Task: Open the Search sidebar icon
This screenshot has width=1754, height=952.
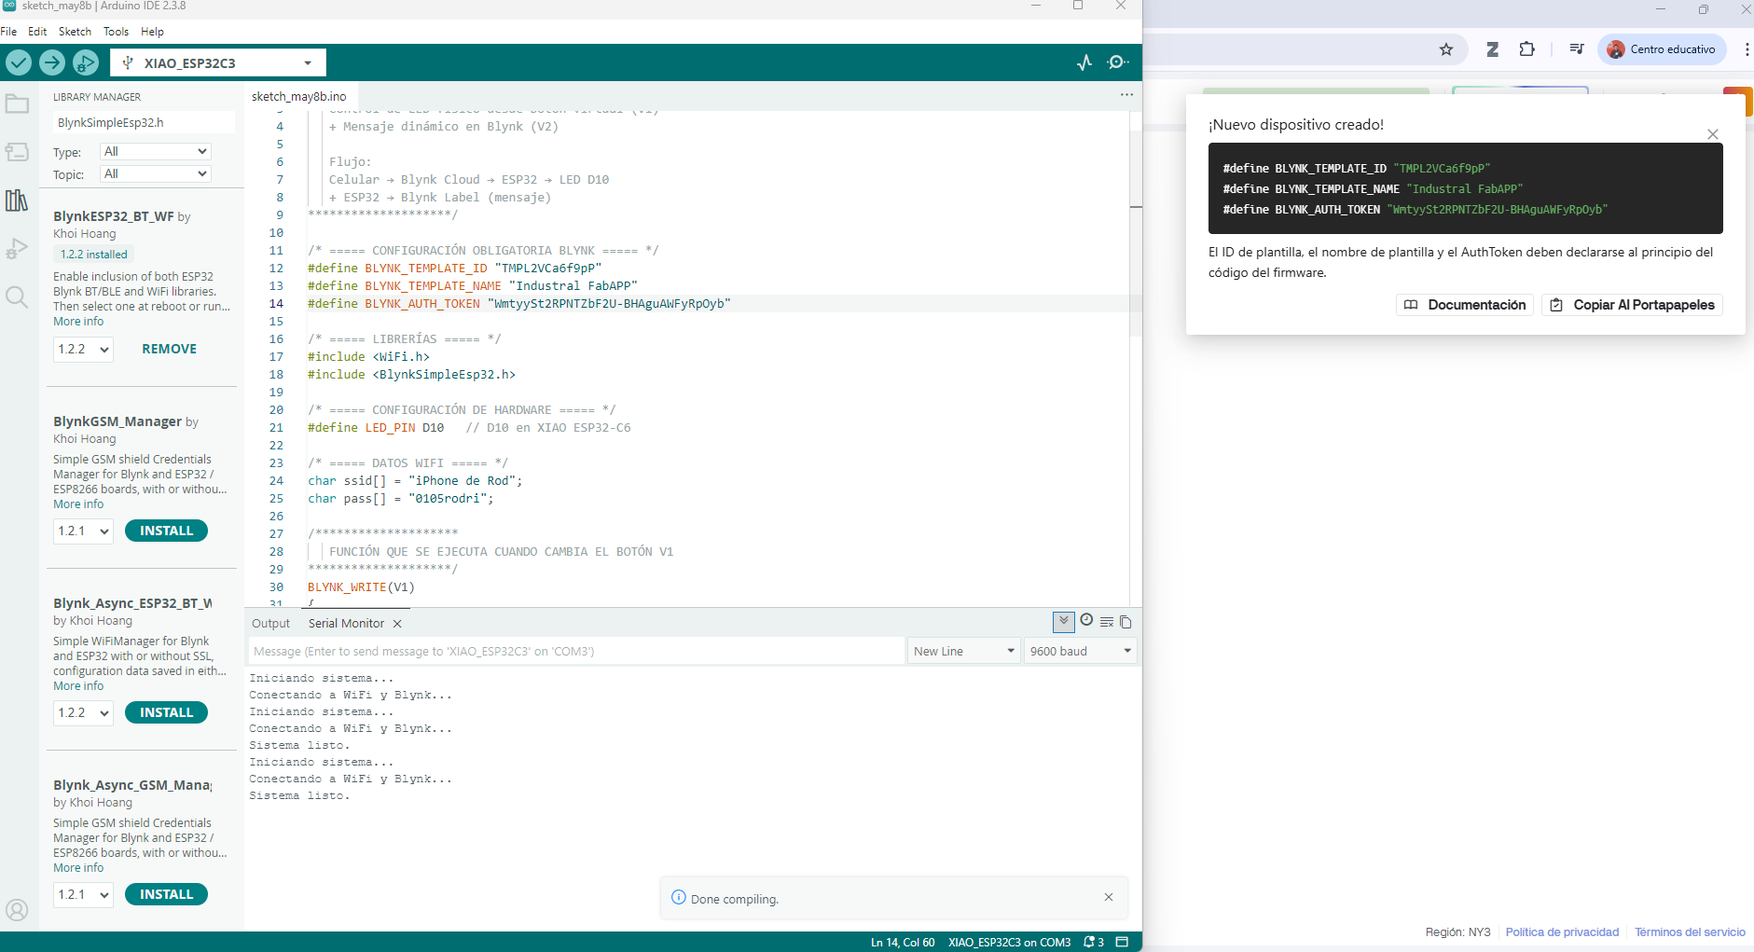Action: 17,297
